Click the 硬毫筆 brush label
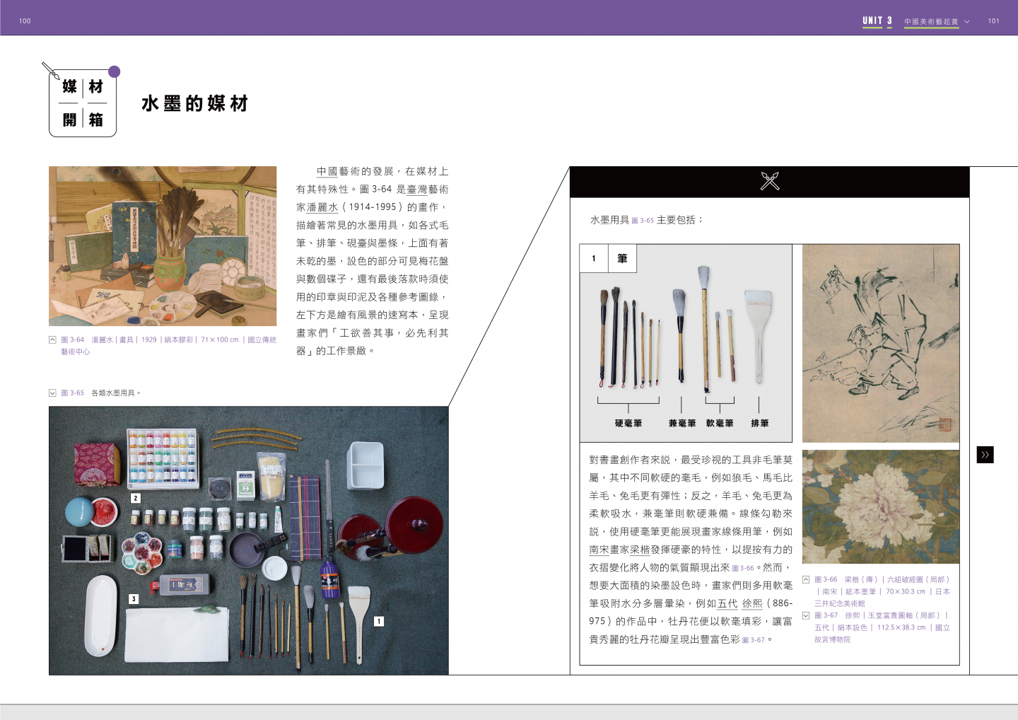This screenshot has width=1018, height=720. point(628,423)
